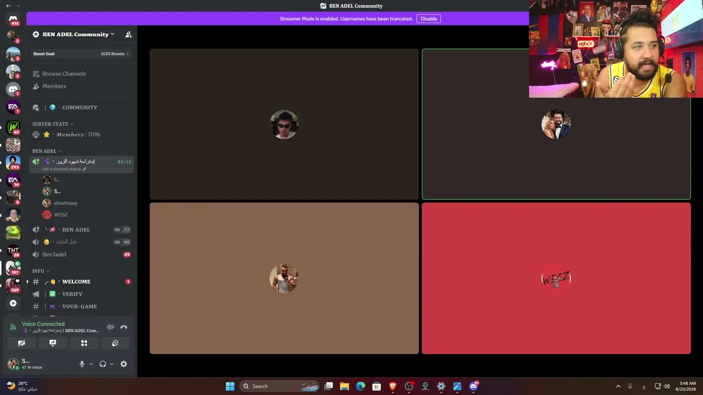Toggle noise suppression waveform icon
This screenshot has width=703, height=395.
pos(110,327)
